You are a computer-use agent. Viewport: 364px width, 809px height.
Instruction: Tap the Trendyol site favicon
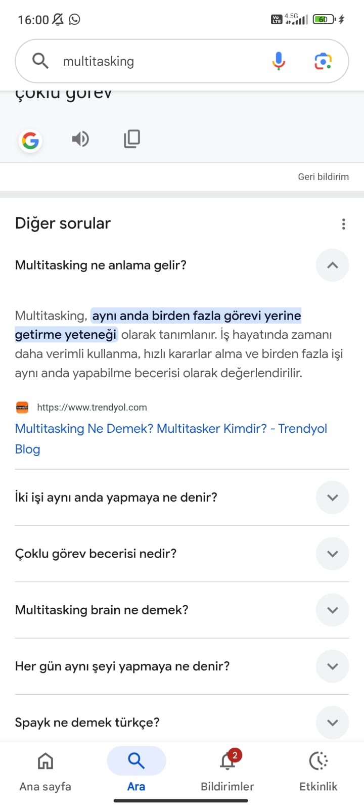point(22,408)
